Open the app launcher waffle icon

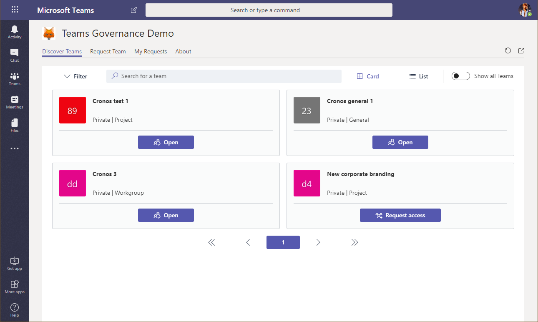click(x=15, y=10)
